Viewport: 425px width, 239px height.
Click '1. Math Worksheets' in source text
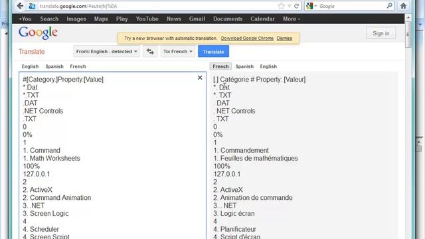52,158
